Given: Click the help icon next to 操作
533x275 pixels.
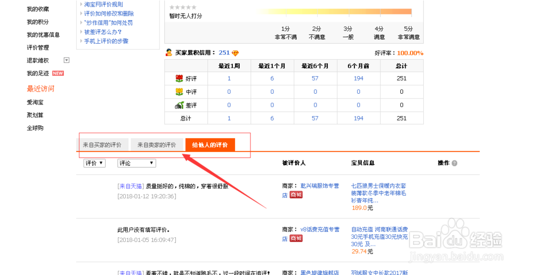Looking at the screenshot, I should (455, 163).
